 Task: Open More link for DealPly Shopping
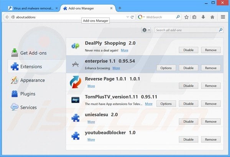(x=125, y=50)
